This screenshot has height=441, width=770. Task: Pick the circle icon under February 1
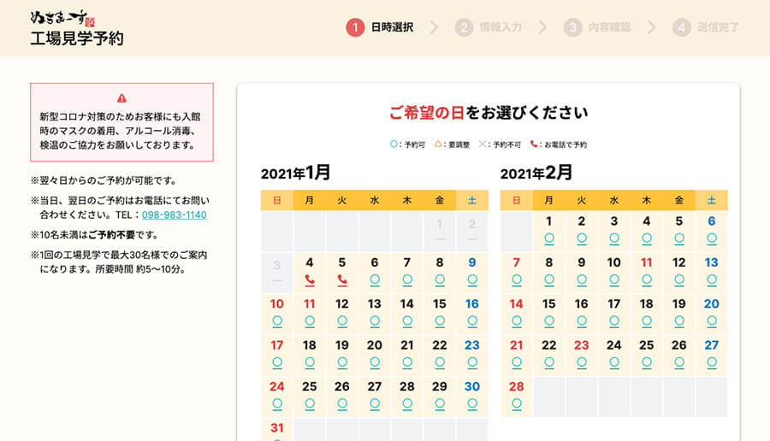click(549, 238)
